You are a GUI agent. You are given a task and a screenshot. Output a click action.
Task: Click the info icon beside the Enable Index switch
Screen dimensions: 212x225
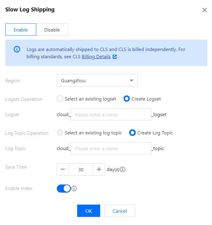click(74, 188)
